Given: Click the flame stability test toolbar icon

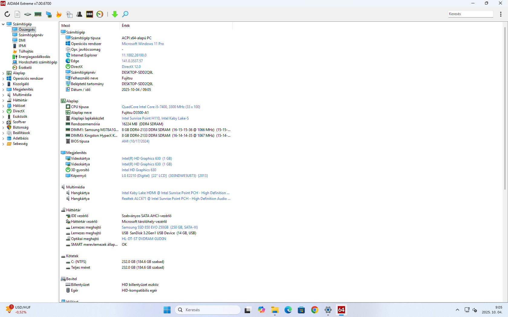Looking at the screenshot, I should 59,14.
